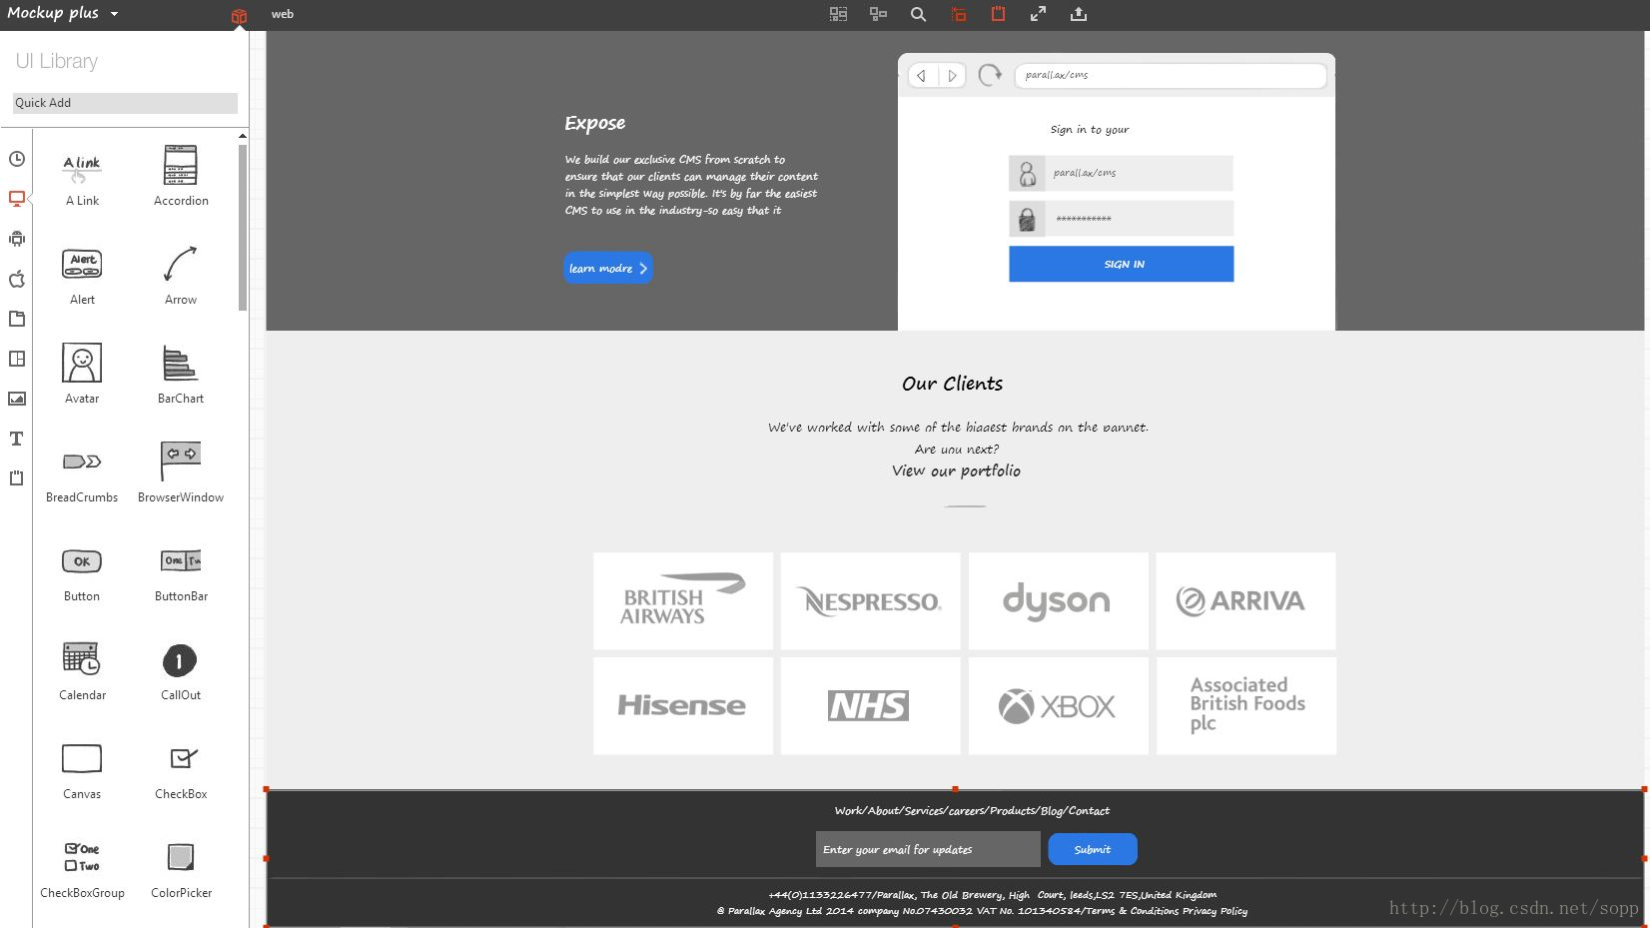1650x928 pixels.
Task: Select the Nespresso logo tile
Action: tap(870, 601)
